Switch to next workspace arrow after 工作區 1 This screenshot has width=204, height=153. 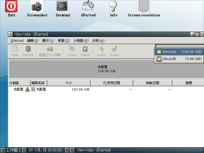tap(24, 150)
